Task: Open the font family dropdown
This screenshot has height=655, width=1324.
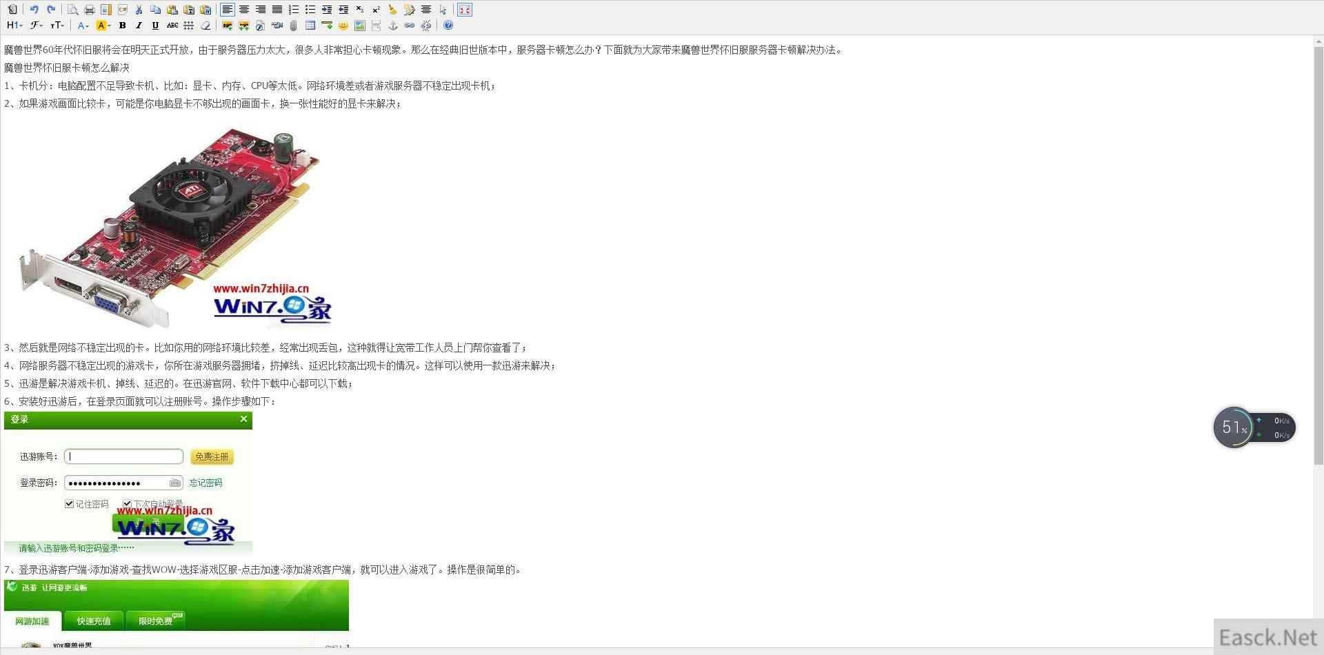Action: 36,26
